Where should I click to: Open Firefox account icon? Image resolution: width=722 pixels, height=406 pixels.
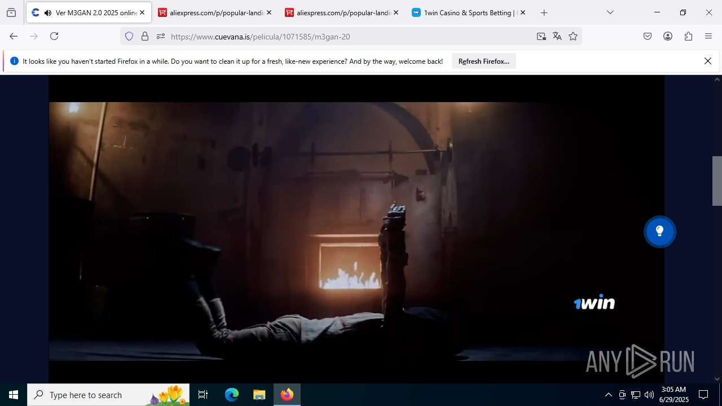click(668, 36)
